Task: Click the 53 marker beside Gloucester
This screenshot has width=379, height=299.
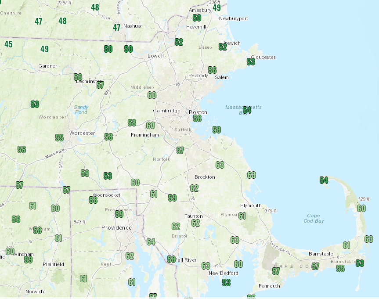Action: 251,62
